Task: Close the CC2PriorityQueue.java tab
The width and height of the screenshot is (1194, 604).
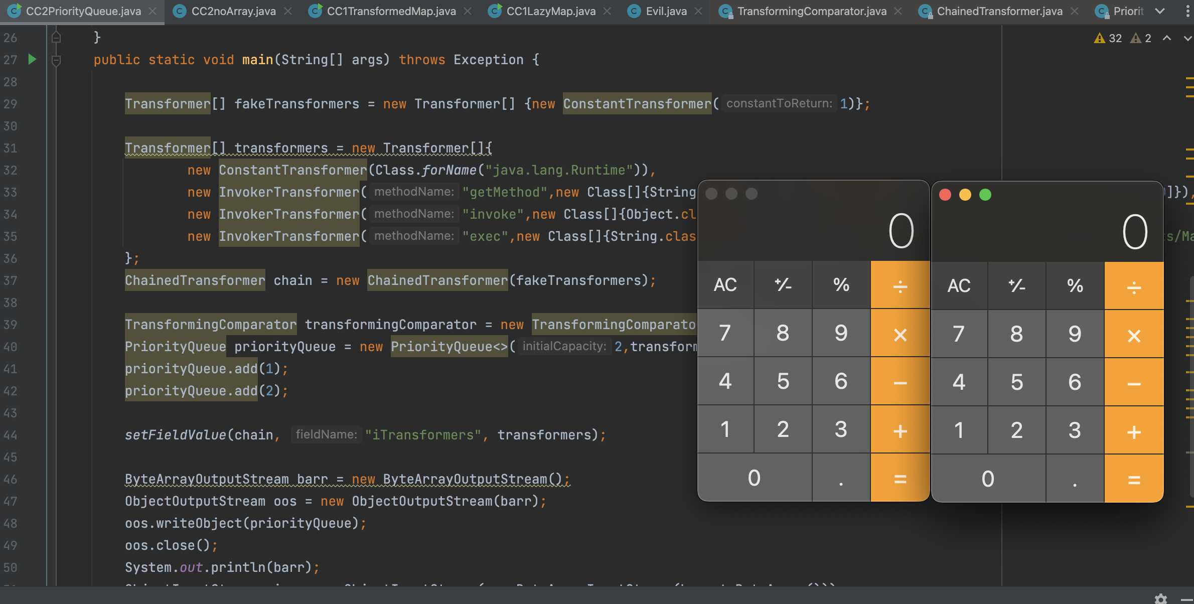Action: [153, 11]
